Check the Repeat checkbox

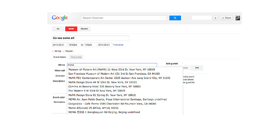click(x=64, y=51)
